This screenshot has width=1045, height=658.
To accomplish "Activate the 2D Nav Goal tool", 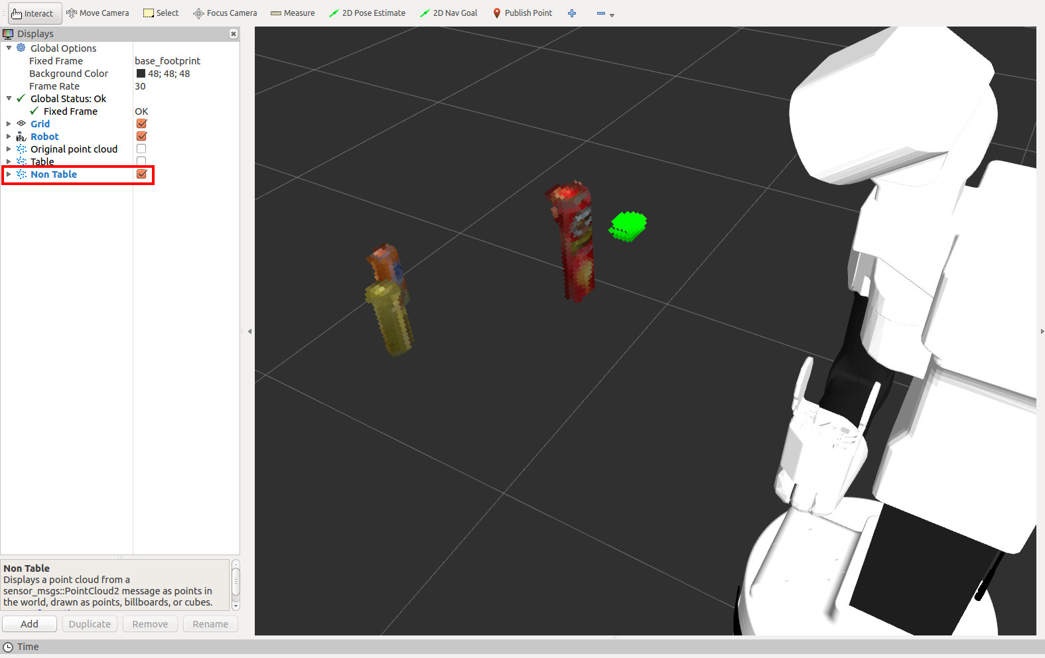I will pos(449,13).
